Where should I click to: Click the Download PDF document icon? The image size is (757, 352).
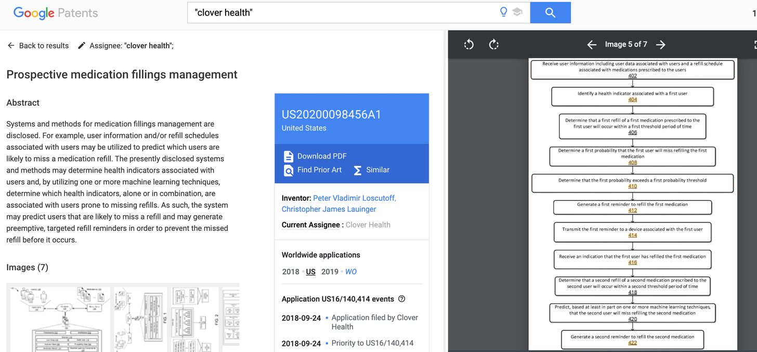coord(289,156)
